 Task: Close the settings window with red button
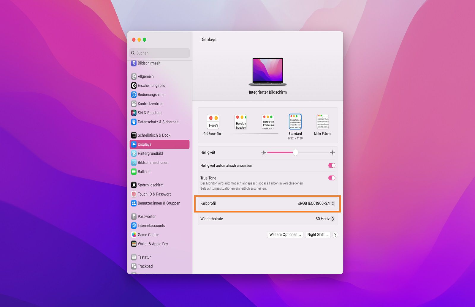point(134,40)
